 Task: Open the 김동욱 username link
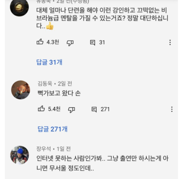[x=45, y=84]
